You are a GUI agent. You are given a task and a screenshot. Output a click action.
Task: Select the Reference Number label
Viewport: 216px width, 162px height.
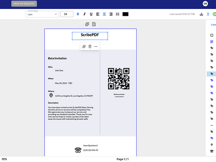coord(119,94)
